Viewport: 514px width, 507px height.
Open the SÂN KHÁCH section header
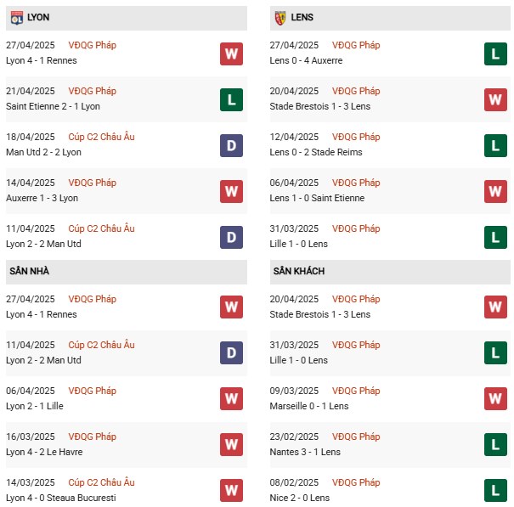click(x=390, y=272)
